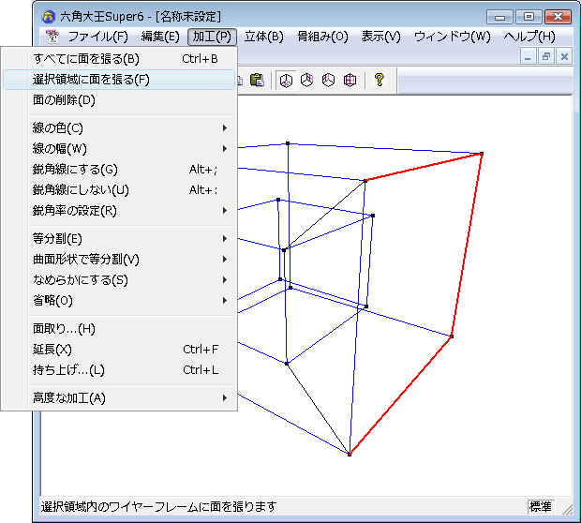The image size is (581, 523).
Task: Expand the 鋭角率の設定(R) submenu
Action: 119,211
